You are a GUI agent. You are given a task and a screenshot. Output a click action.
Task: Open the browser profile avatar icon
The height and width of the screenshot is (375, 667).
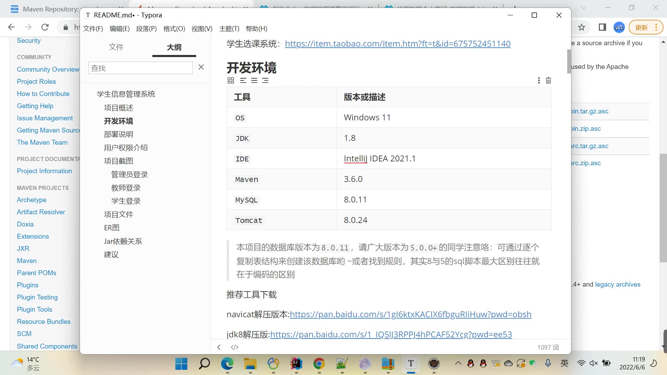pyautogui.click(x=619, y=27)
